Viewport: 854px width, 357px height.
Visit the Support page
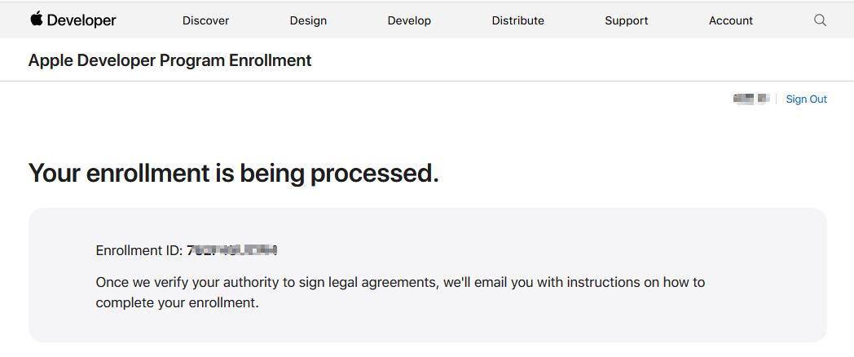point(627,20)
